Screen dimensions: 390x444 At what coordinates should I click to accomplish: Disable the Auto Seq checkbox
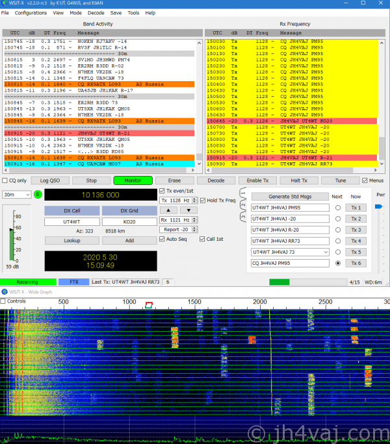pos(162,239)
